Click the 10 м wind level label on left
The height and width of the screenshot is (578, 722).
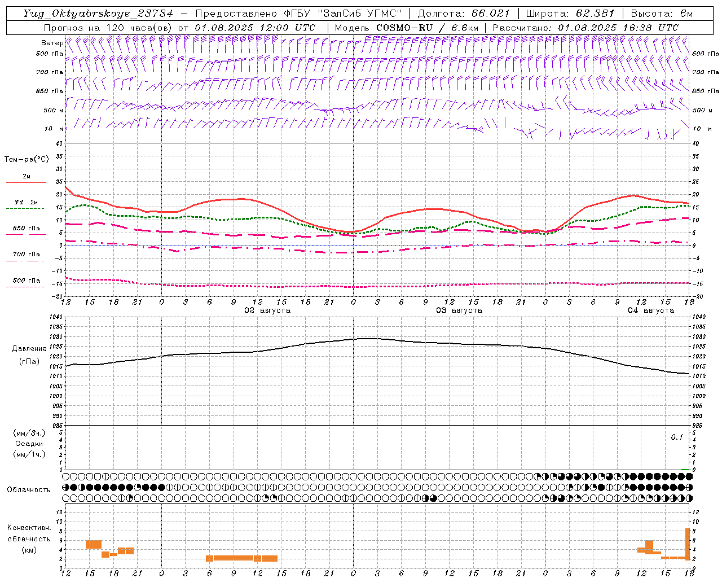click(54, 129)
